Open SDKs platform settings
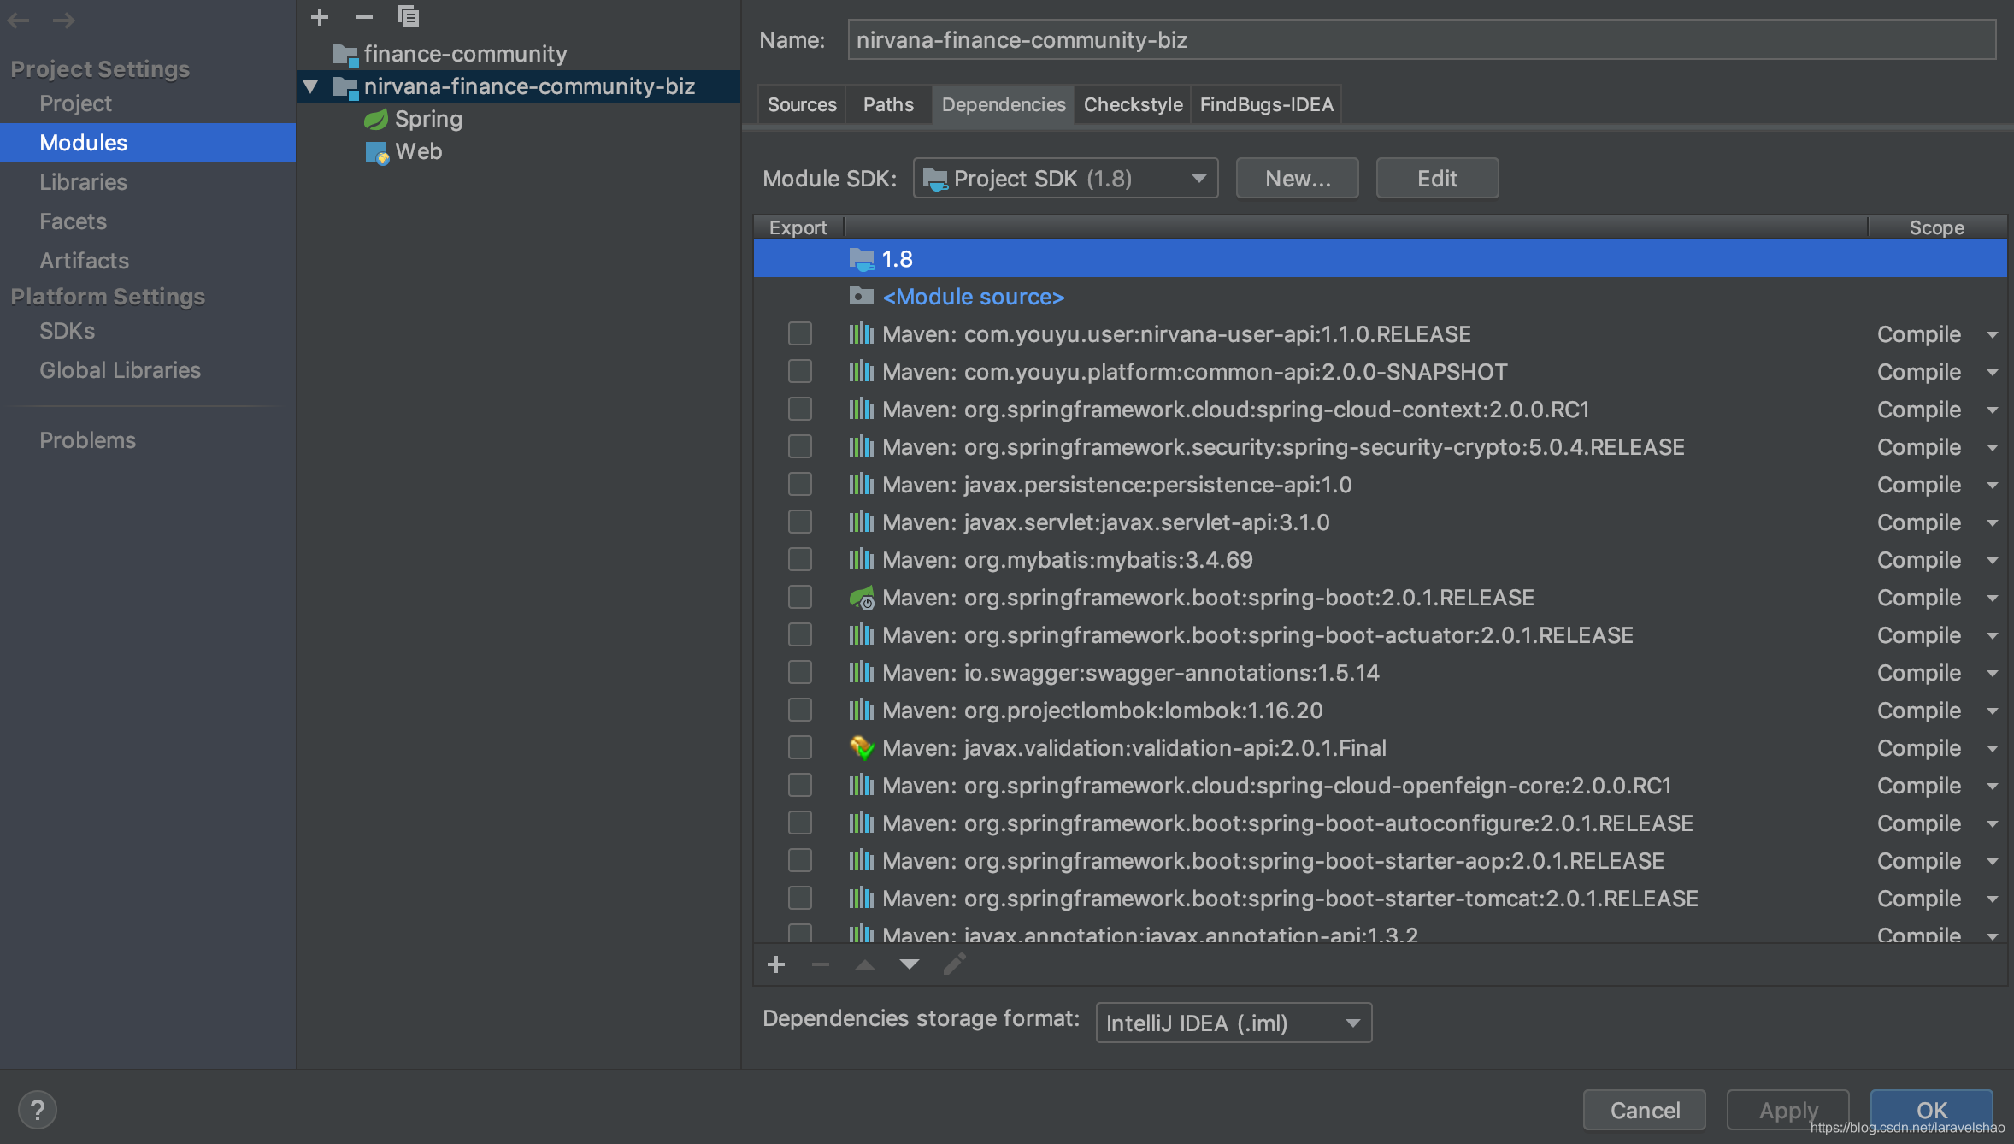The height and width of the screenshot is (1144, 2014). (x=67, y=331)
